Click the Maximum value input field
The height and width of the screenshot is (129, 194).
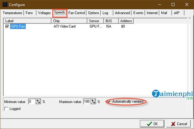(x=87, y=102)
